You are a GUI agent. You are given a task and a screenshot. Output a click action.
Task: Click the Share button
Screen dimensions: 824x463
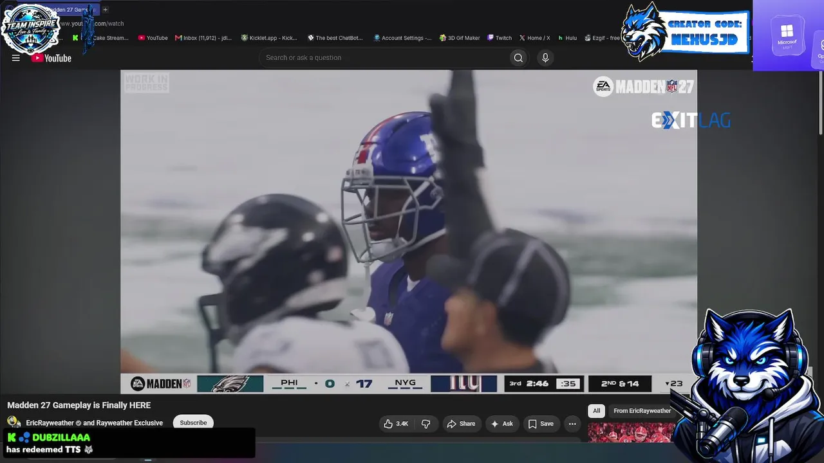[x=461, y=424]
